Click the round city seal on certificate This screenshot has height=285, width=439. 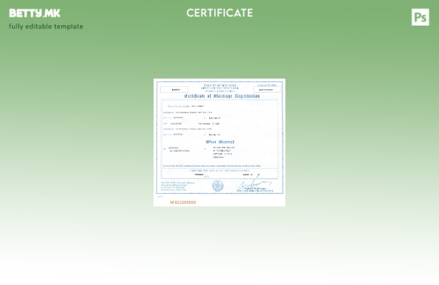(218, 186)
